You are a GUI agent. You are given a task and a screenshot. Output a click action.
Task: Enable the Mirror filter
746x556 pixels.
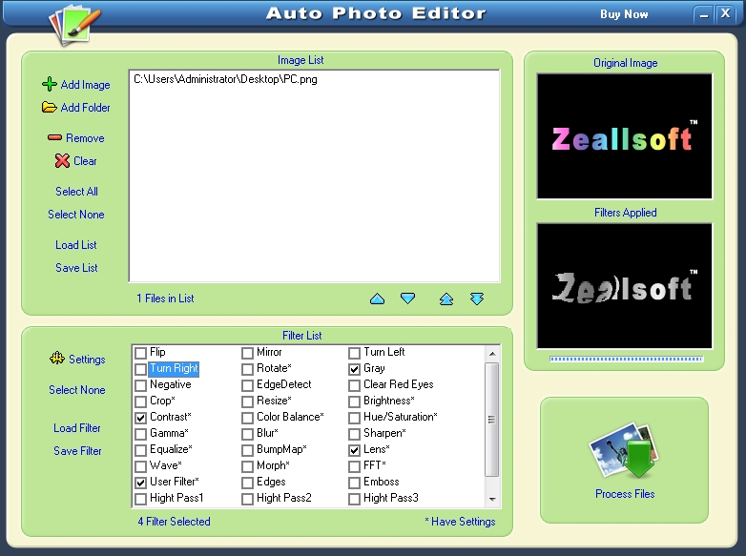click(x=247, y=353)
